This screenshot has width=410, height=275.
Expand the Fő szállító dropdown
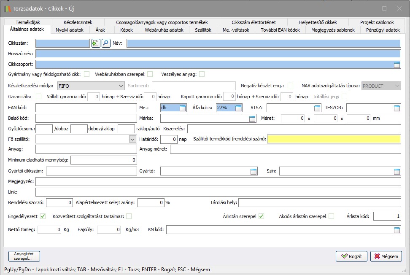tap(131, 139)
